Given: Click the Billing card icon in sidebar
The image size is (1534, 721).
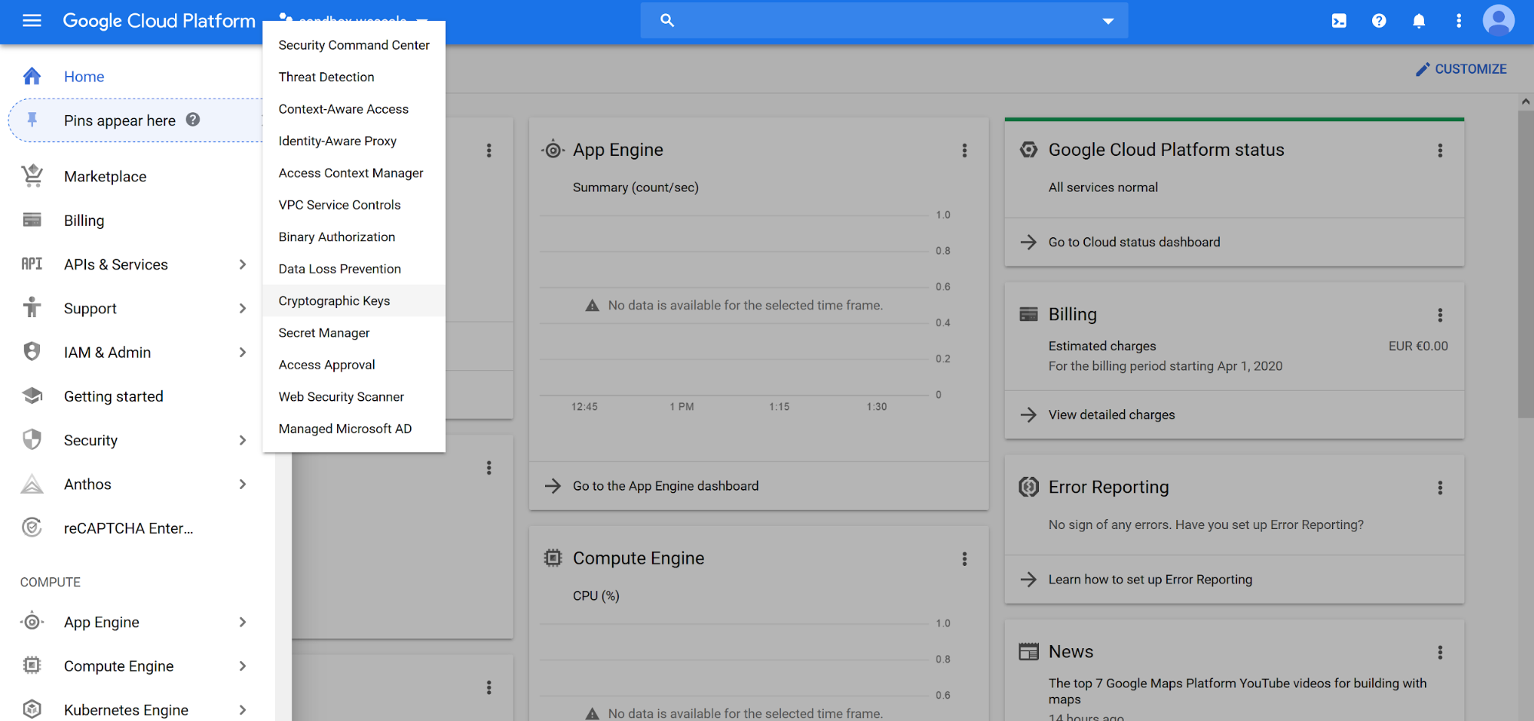Looking at the screenshot, I should (31, 220).
